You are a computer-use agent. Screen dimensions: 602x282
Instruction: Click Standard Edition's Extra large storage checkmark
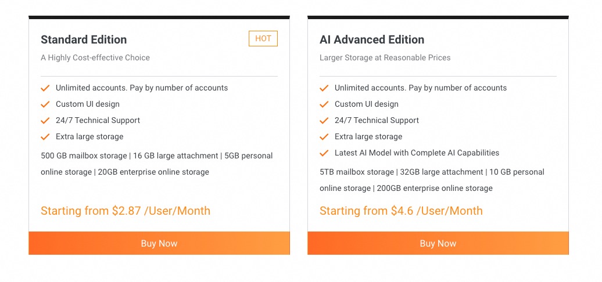click(45, 137)
